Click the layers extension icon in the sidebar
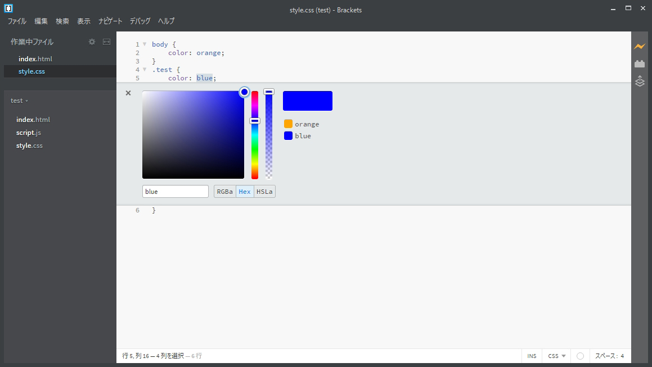This screenshot has height=367, width=652. (640, 81)
